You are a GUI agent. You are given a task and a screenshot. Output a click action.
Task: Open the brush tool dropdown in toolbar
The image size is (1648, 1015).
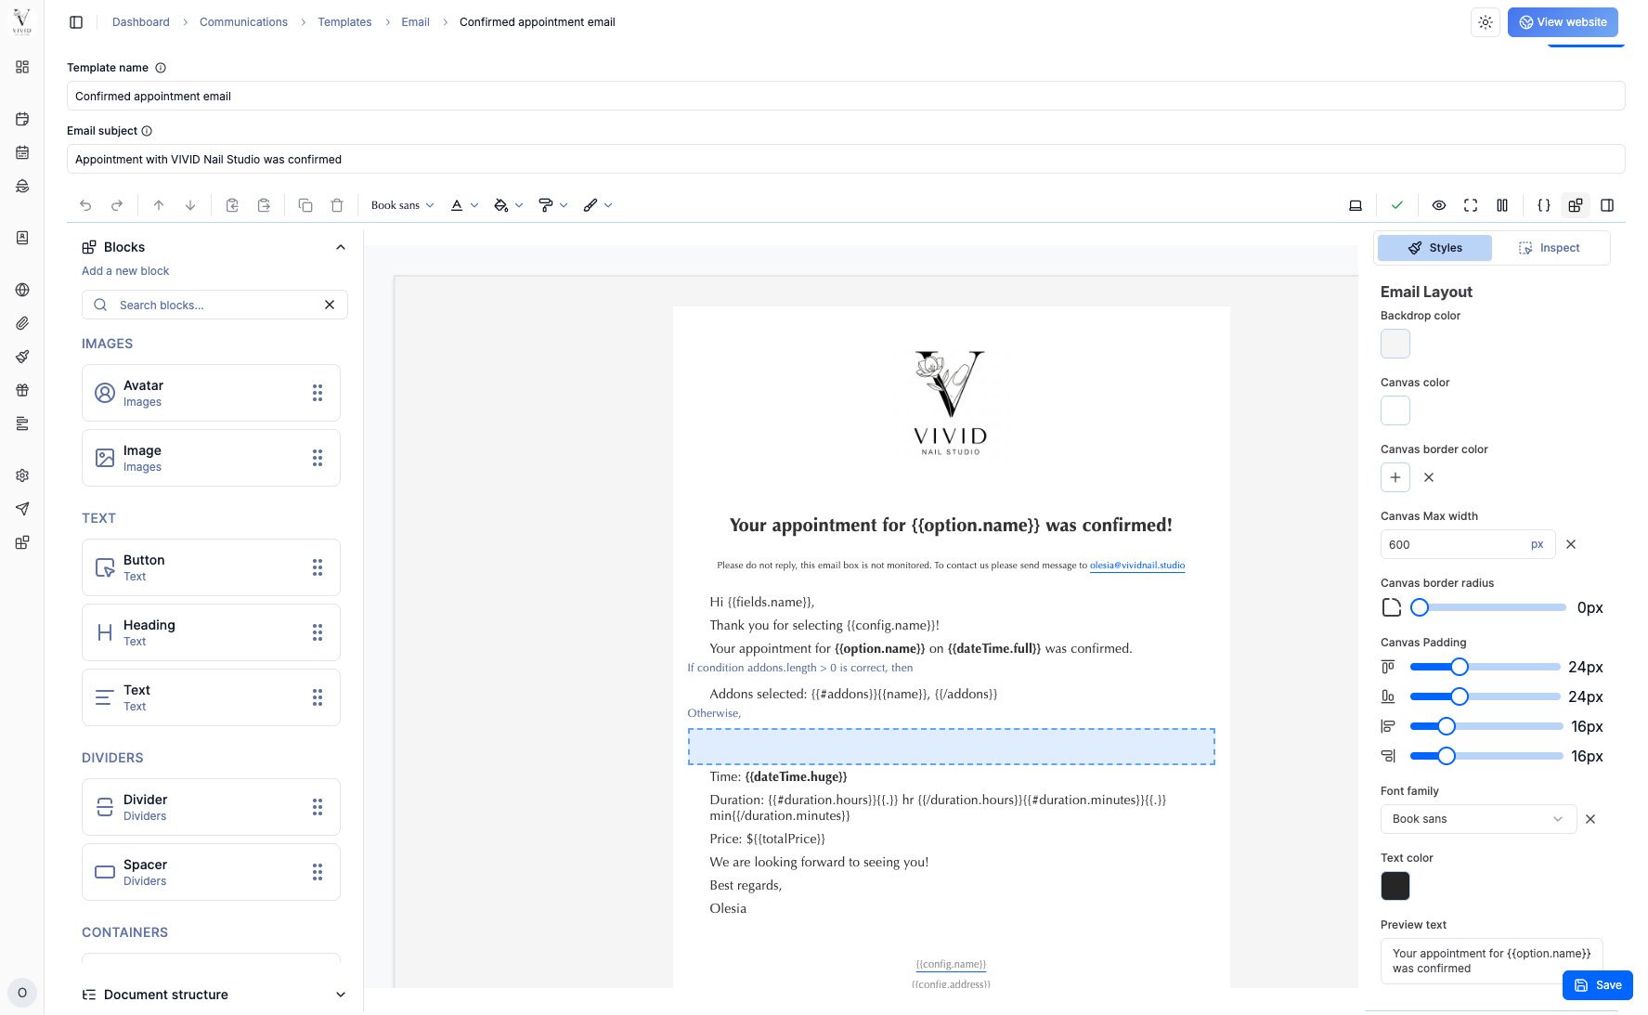[598, 205]
